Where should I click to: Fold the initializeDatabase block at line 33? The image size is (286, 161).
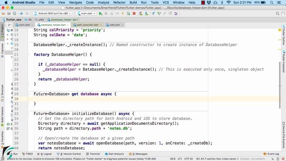[28, 114]
